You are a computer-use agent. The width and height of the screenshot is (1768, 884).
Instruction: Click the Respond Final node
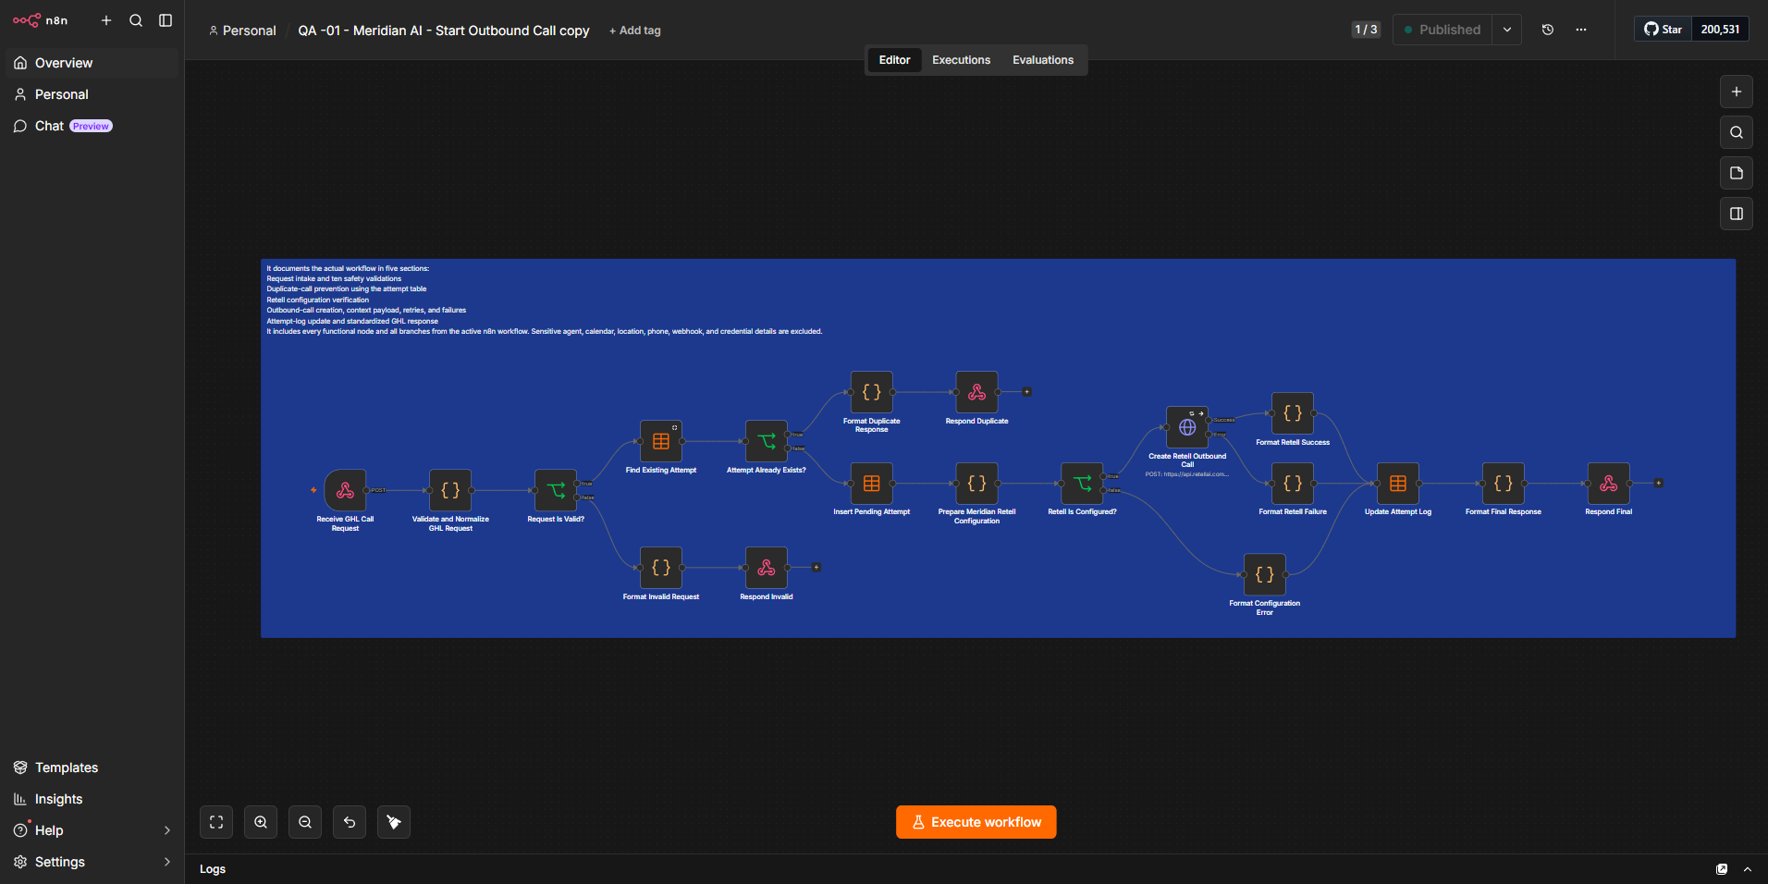(x=1609, y=483)
